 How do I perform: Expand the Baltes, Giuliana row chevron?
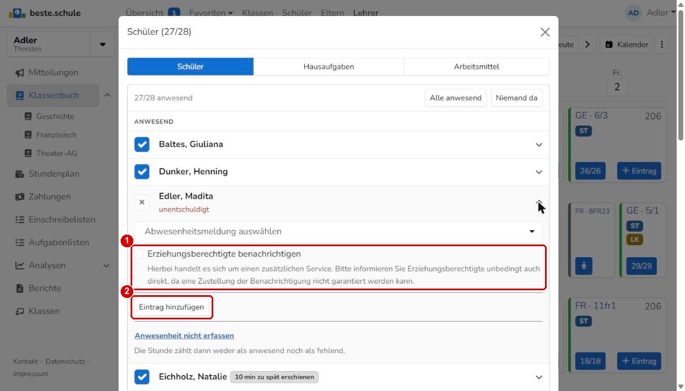[539, 145]
